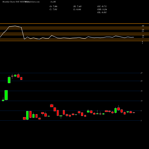Click the OL: 6.01 value

(x=102, y=13)
